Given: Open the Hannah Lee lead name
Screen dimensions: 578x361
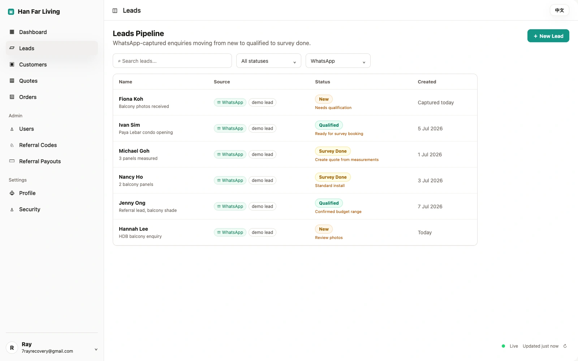Looking at the screenshot, I should coord(133,229).
